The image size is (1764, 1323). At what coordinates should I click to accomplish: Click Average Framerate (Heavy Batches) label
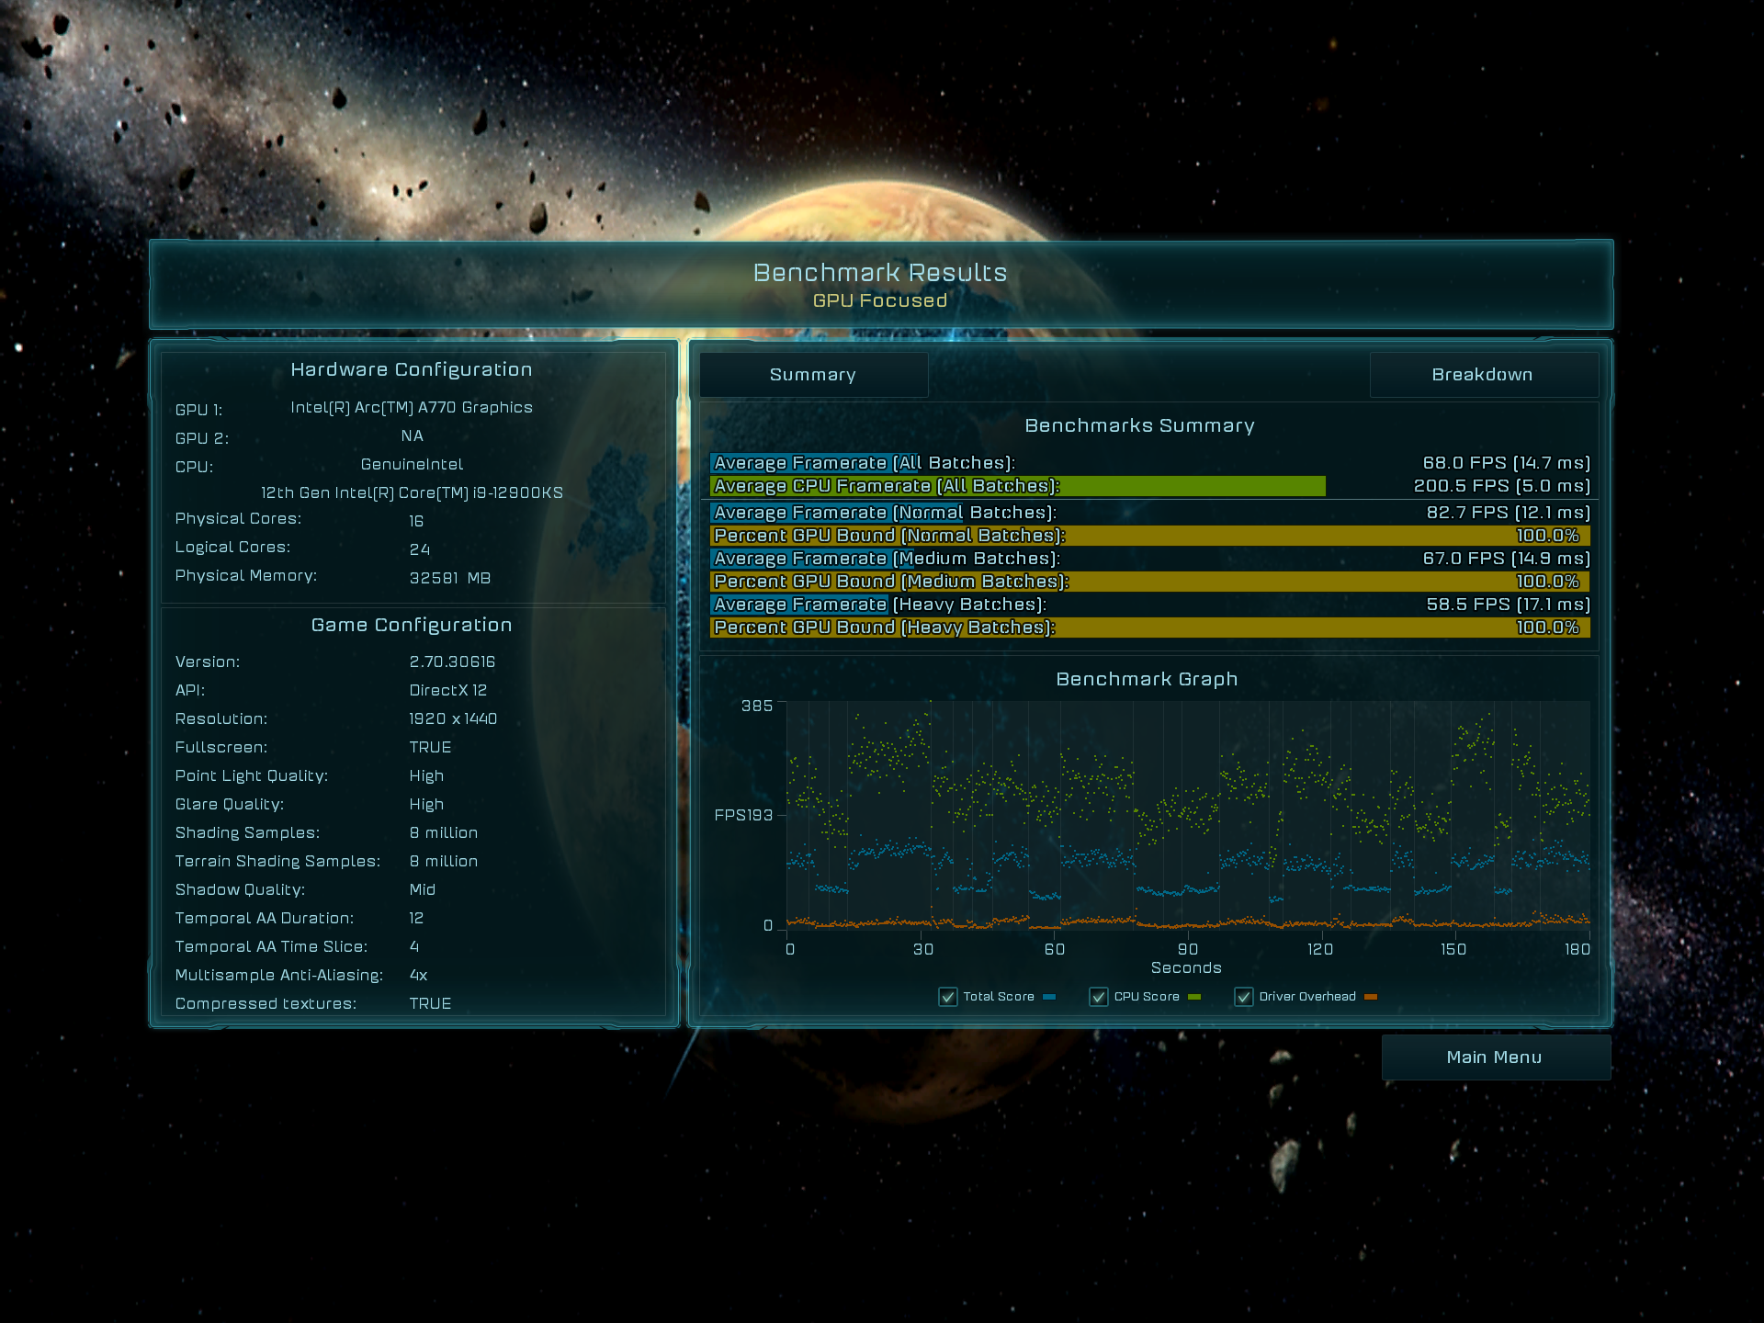click(880, 605)
